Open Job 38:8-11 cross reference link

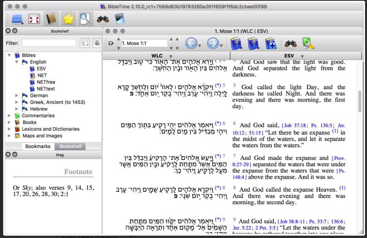tap(292, 221)
